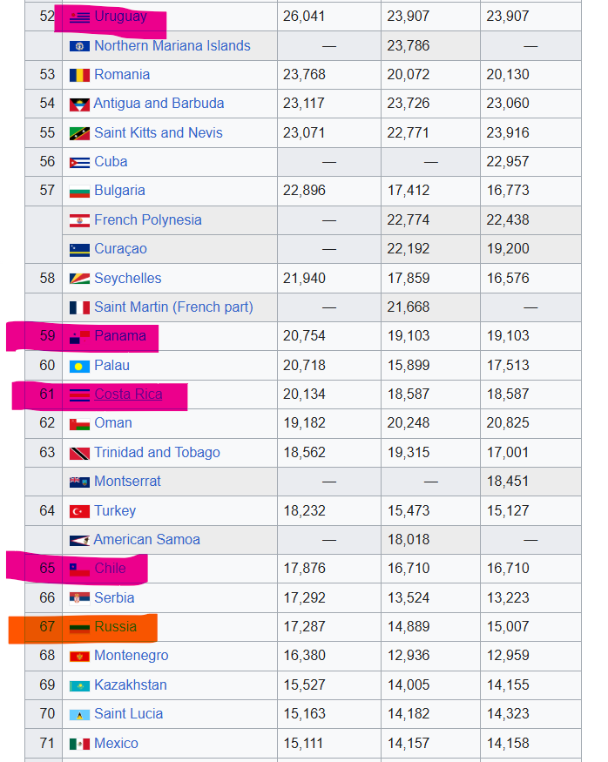Viewport: 608px width, 762px height.
Task: Click the Trinidad and Tobago flag icon
Action: [x=79, y=454]
